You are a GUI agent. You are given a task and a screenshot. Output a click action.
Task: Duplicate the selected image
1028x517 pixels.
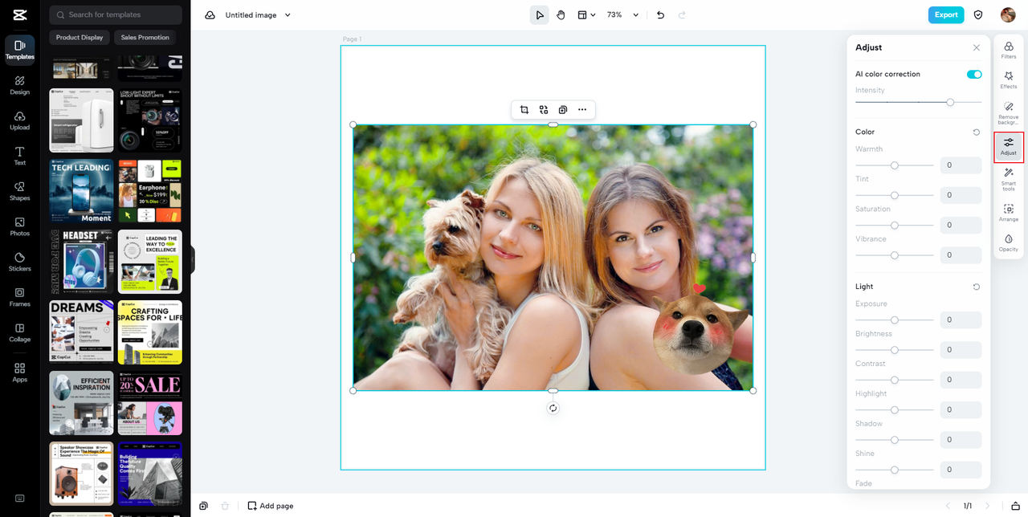click(563, 109)
